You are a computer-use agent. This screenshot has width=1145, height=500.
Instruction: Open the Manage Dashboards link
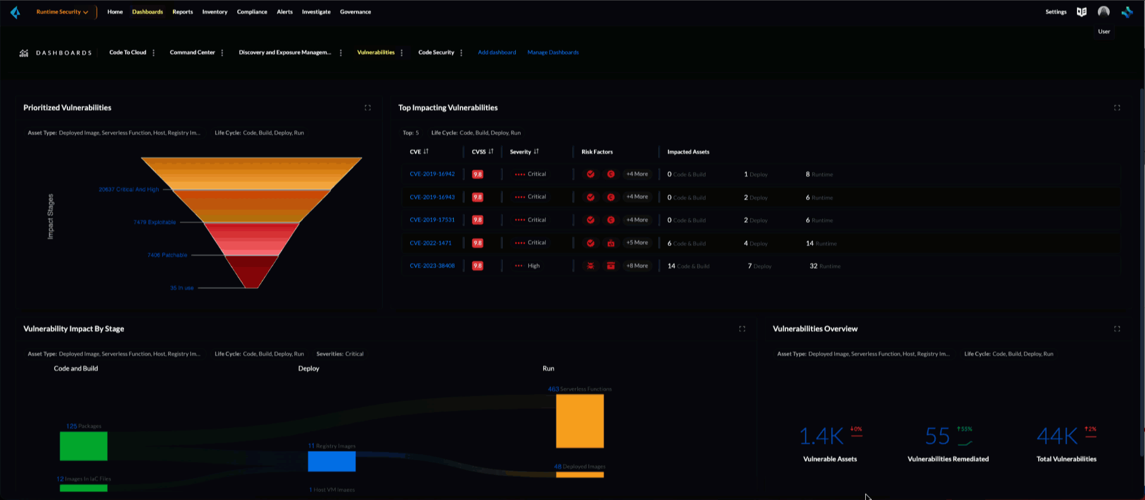point(553,52)
